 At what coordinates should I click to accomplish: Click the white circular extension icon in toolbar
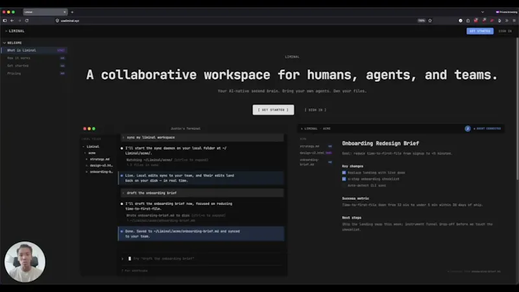click(x=461, y=21)
